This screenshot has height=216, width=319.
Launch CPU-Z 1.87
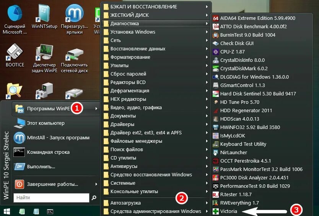[x=262, y=52]
